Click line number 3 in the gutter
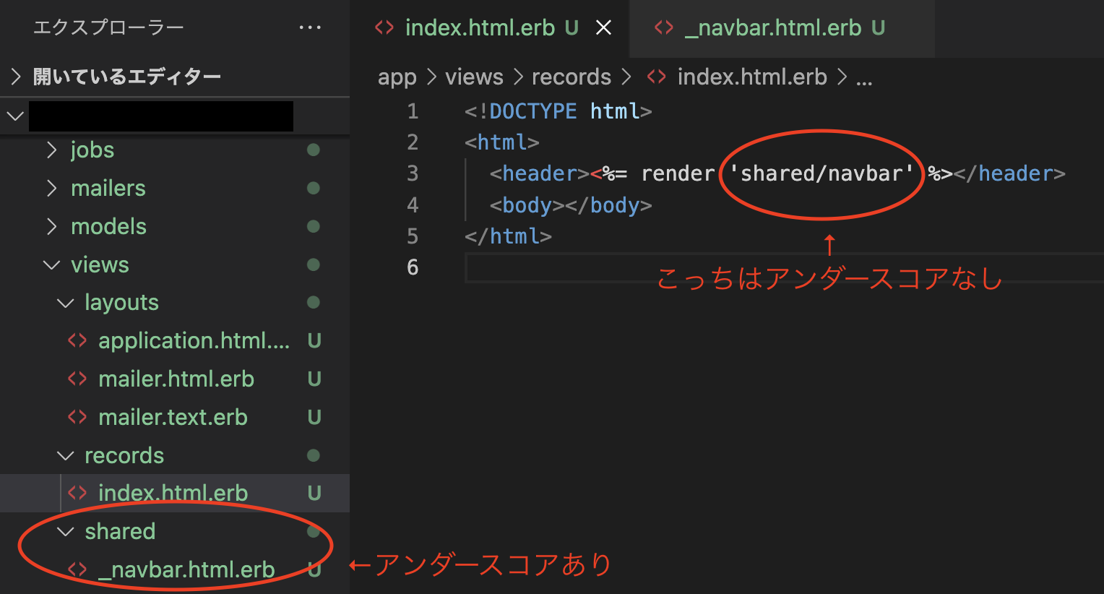The height and width of the screenshot is (594, 1104). [413, 173]
